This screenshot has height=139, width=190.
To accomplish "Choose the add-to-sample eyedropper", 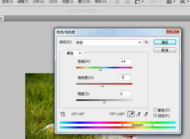I will click(138, 114).
